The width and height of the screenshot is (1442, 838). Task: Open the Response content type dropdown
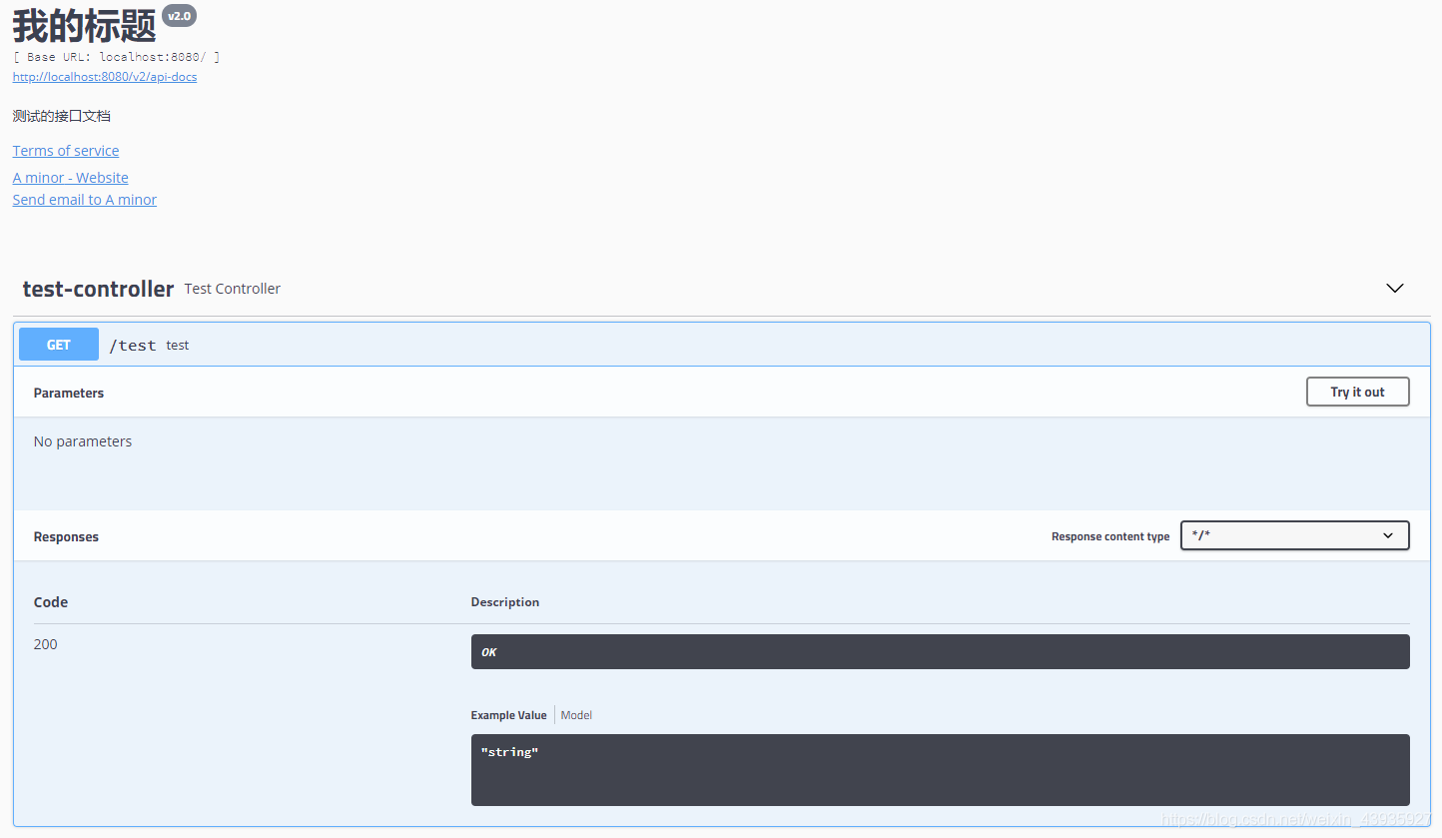[x=1294, y=535]
